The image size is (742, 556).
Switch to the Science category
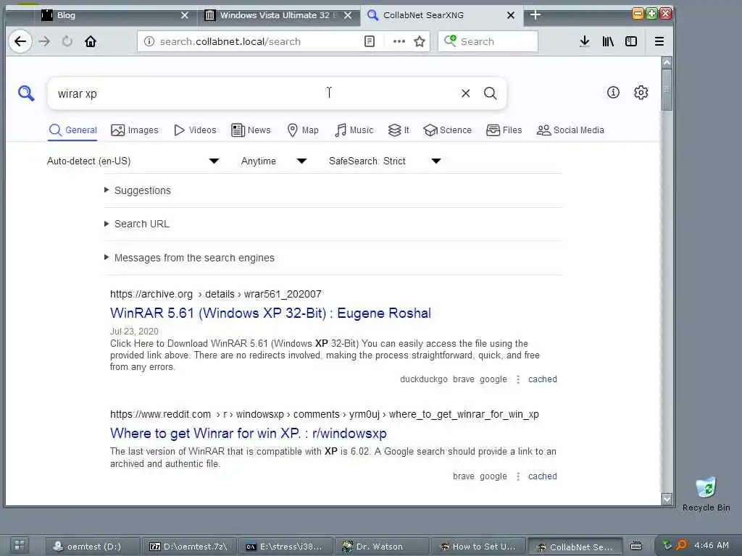(447, 130)
